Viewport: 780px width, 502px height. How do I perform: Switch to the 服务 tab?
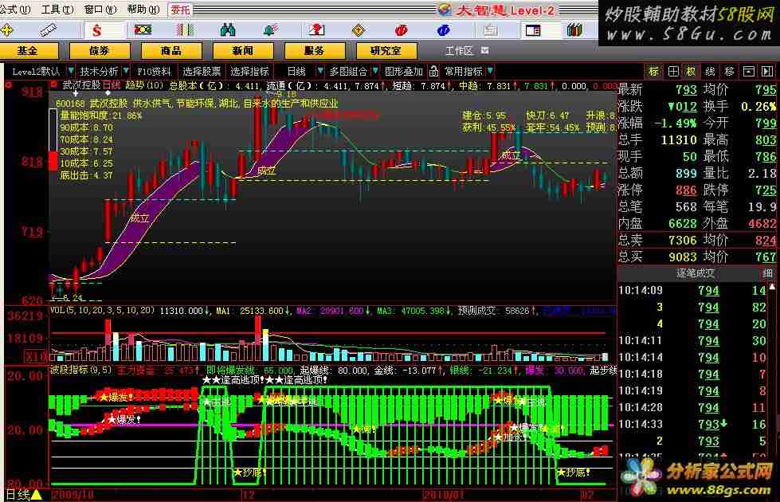315,51
